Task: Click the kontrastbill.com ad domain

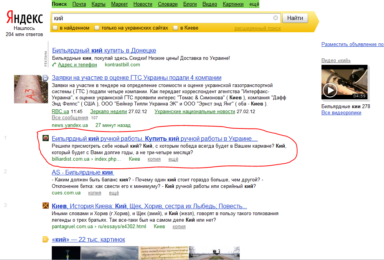Action: (122, 65)
